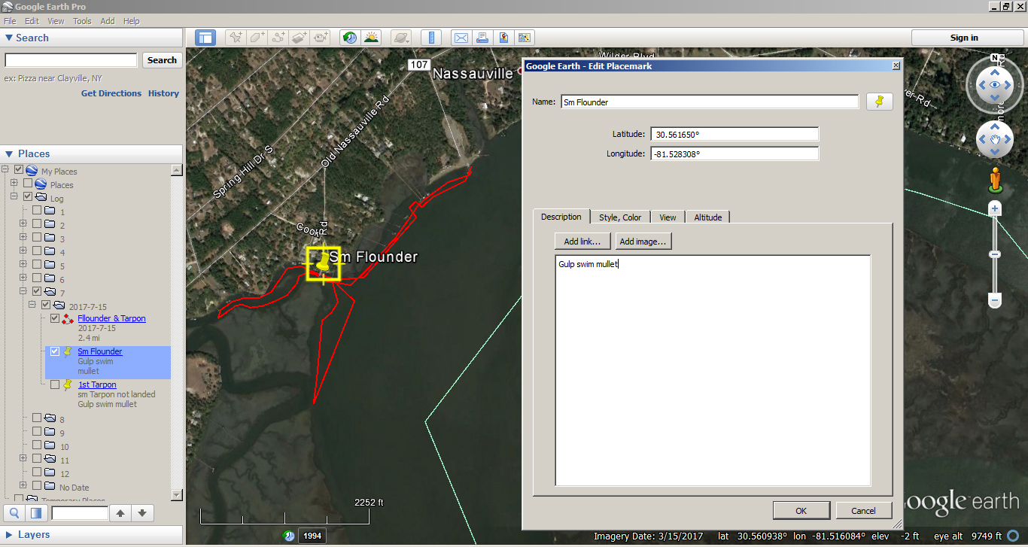The image size is (1028, 547).
Task: Expand folder 2 in the tree
Action: click(23, 224)
